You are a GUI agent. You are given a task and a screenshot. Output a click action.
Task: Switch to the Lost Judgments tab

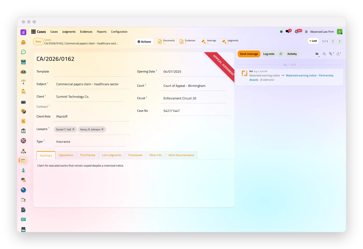point(112,155)
